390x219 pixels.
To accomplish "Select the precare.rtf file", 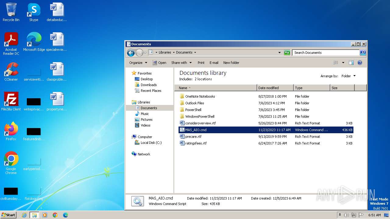I will (266, 137).
